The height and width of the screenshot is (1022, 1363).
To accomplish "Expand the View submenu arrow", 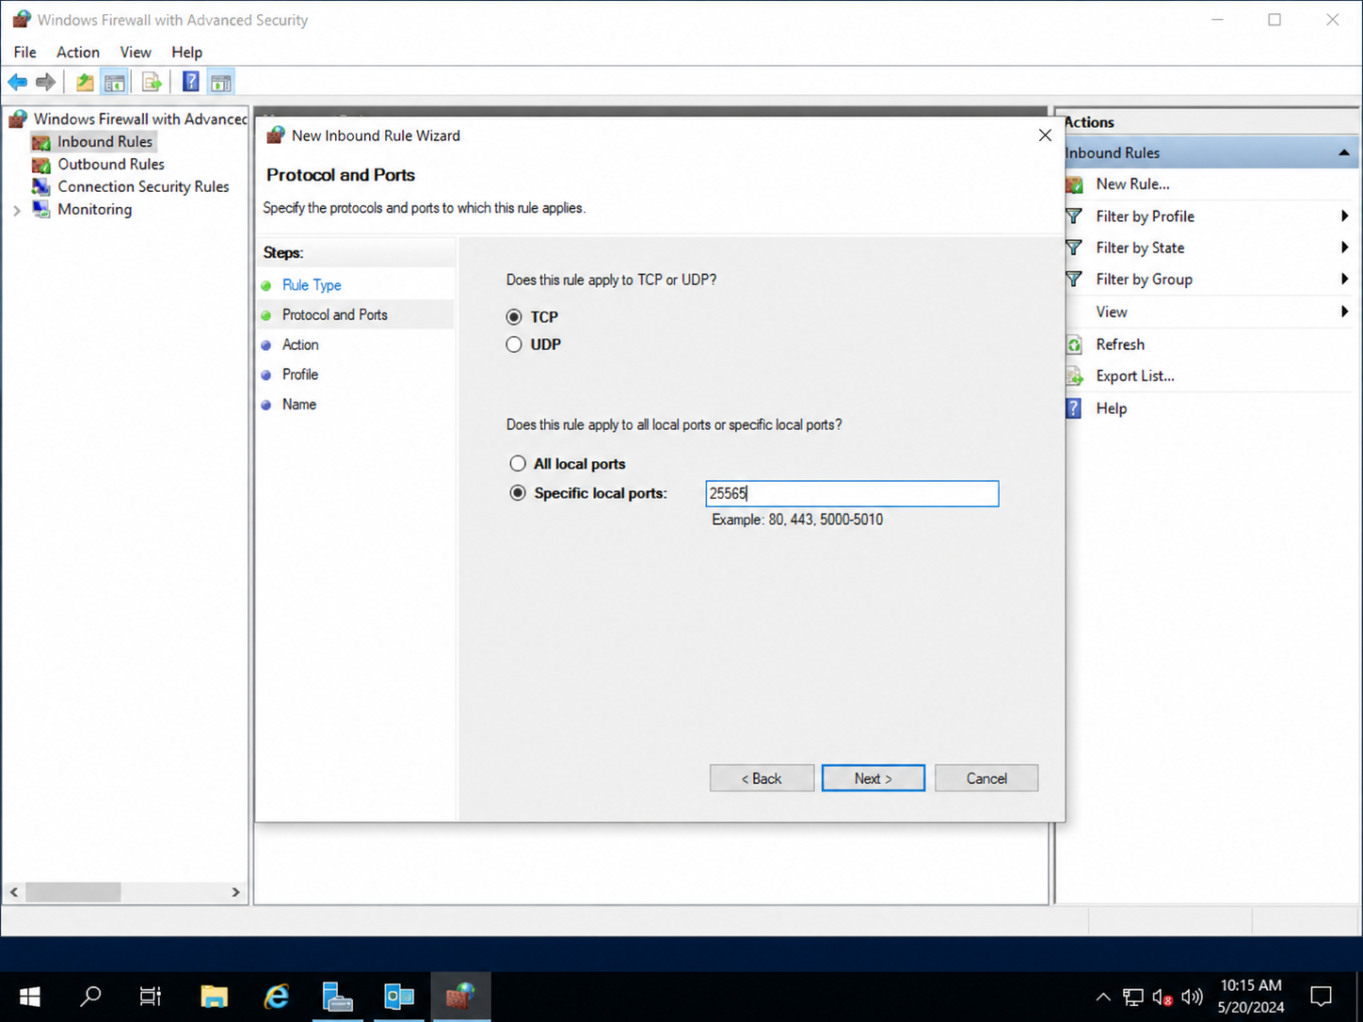I will (x=1344, y=311).
